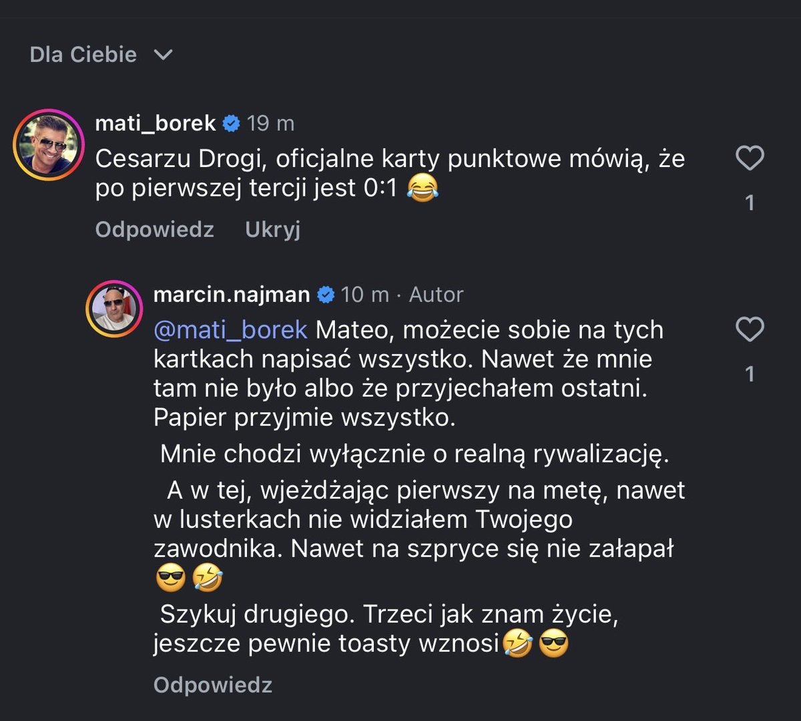801x721 pixels.
Task: Click the verified badge beside mati_borek
Action: coord(230,122)
